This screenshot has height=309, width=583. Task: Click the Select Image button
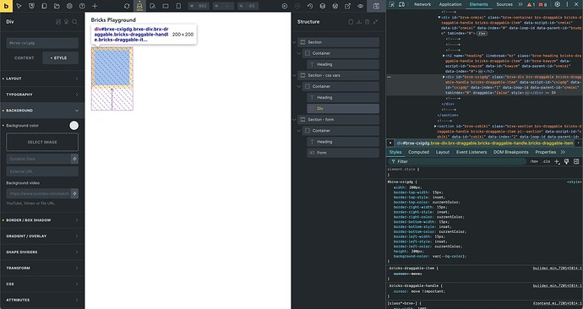pyautogui.click(x=42, y=142)
